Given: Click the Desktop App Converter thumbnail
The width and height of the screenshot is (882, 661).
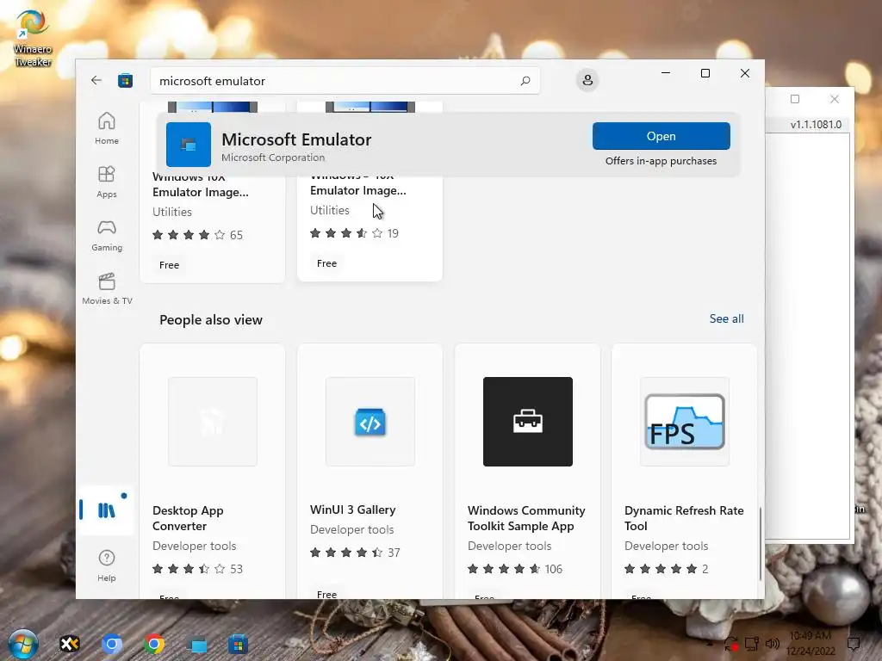Looking at the screenshot, I should (x=213, y=422).
